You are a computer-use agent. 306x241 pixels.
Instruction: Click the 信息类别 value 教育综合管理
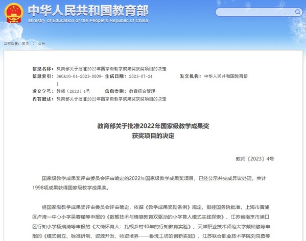point(142,91)
